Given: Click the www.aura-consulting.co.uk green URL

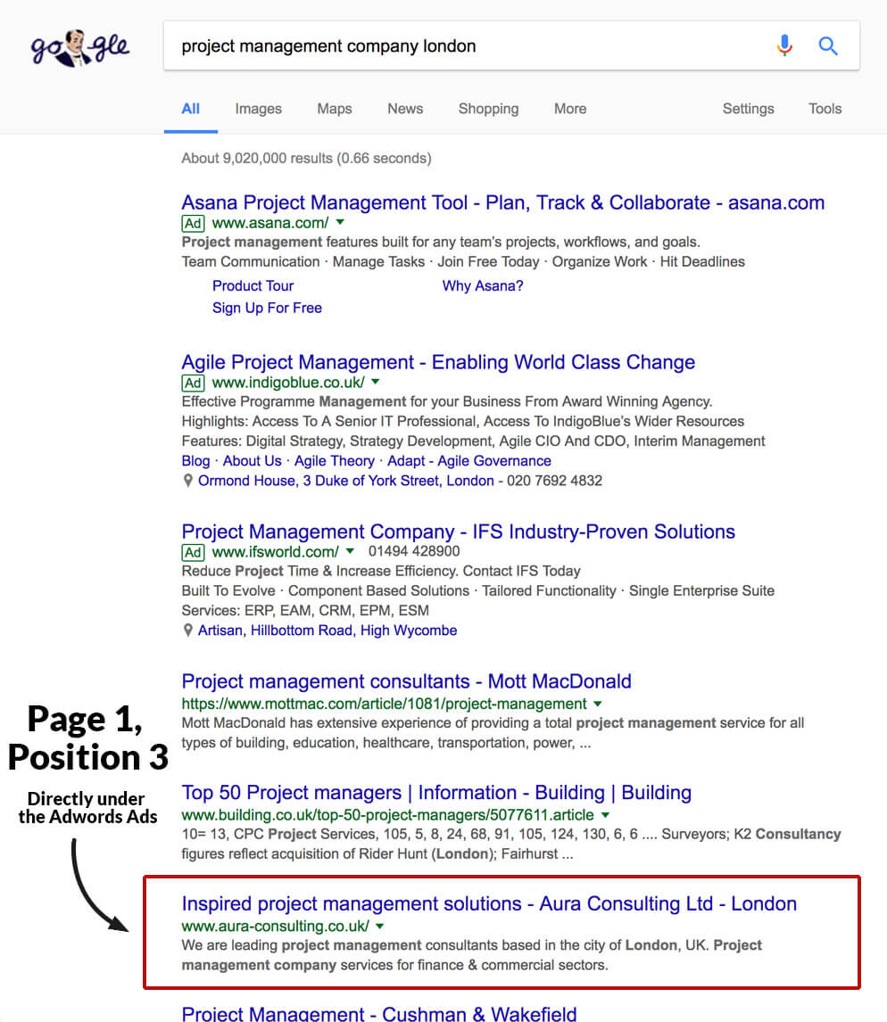Looking at the screenshot, I should point(275,927).
